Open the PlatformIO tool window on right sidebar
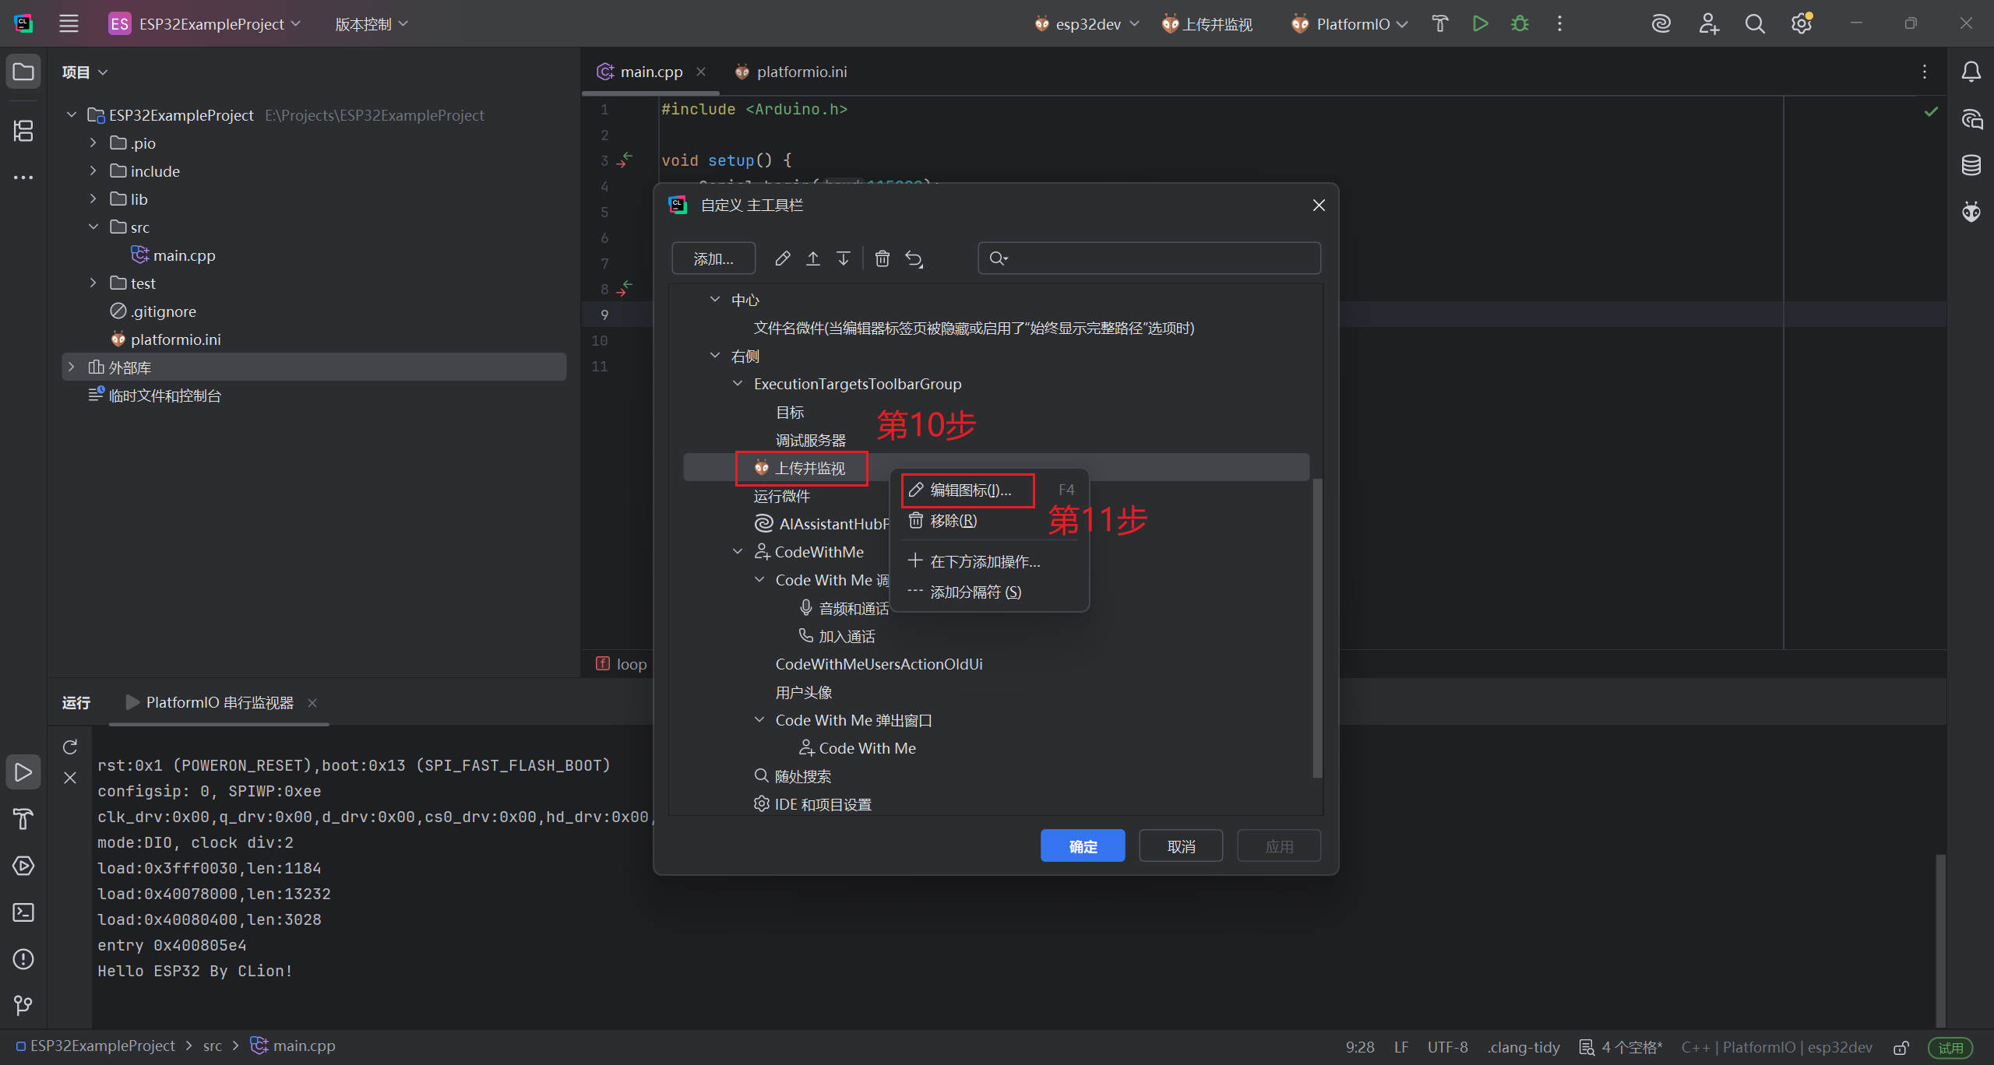 (1971, 212)
